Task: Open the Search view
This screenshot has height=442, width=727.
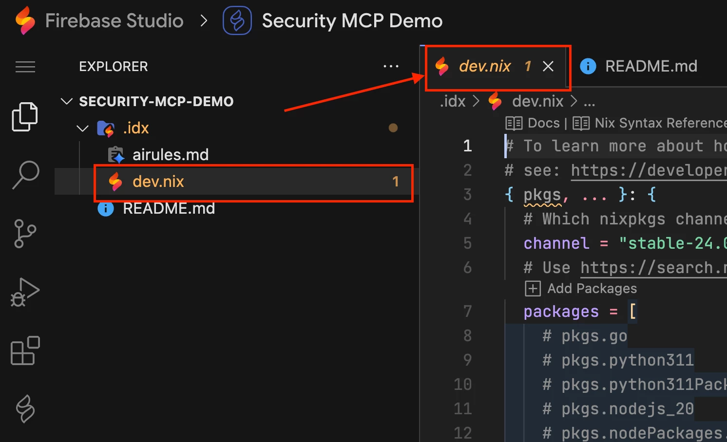Action: [x=25, y=175]
